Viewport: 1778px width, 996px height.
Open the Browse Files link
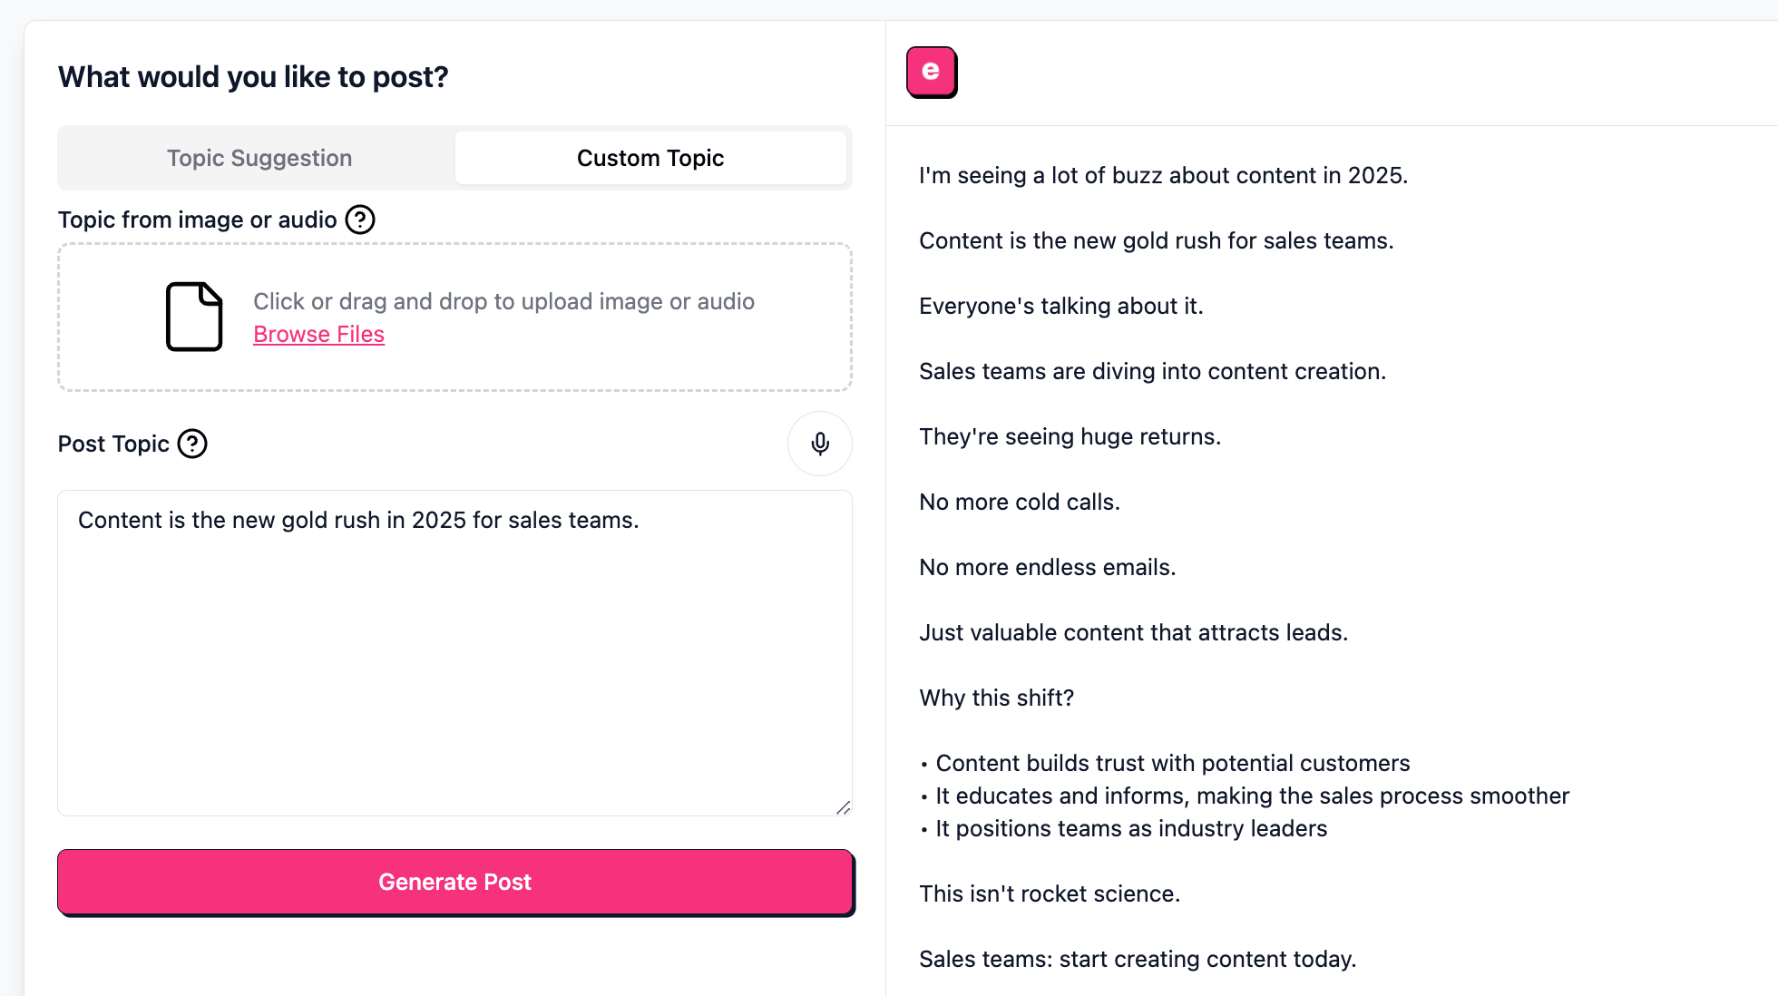[x=318, y=334]
